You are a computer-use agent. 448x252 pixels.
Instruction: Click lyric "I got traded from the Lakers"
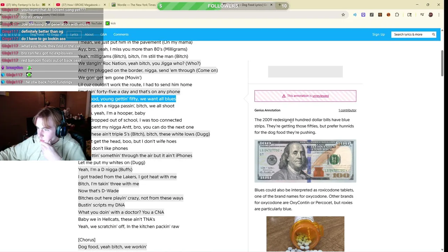click(x=127, y=177)
